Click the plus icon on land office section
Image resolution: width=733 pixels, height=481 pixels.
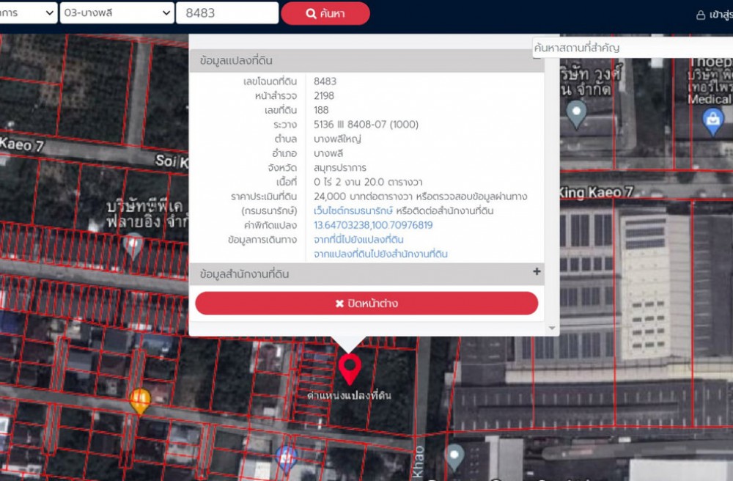coord(537,272)
